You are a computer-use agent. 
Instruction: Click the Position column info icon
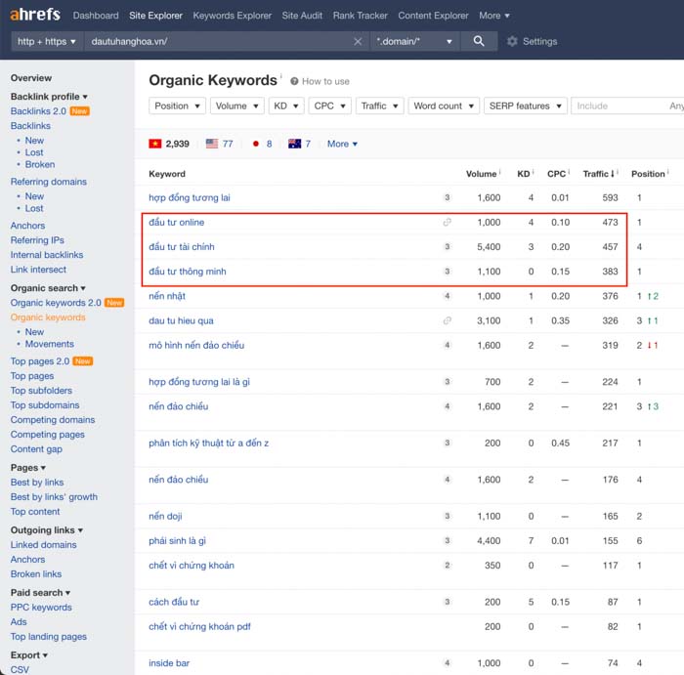point(667,171)
